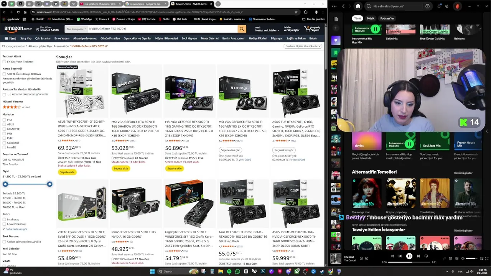Create new playlist with plus icon in Spotify
This screenshot has width=491, height=276.
click(x=336, y=28)
